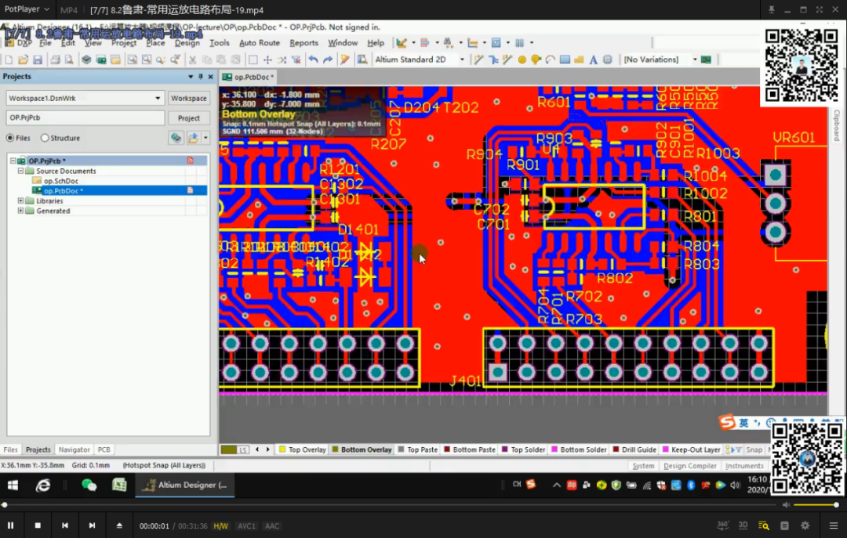
Task: Open an existing document from the toolbar
Action: [24, 60]
